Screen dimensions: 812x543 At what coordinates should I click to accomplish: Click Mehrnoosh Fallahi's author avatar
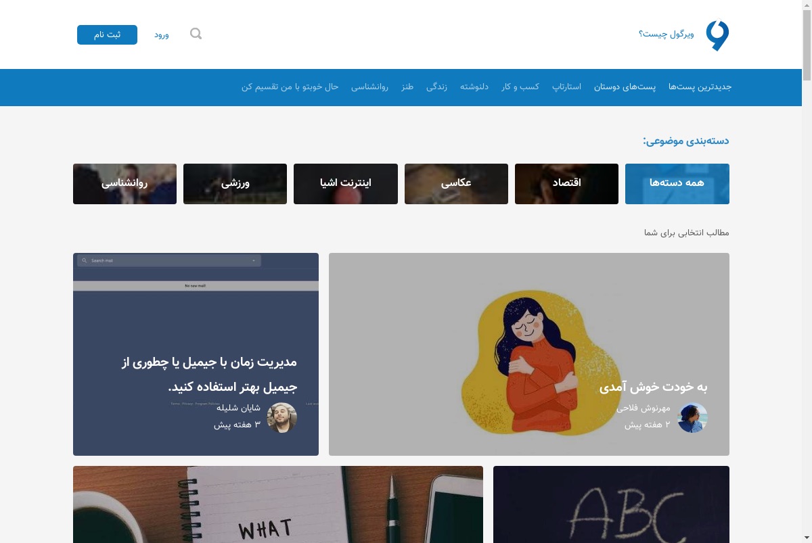692,417
